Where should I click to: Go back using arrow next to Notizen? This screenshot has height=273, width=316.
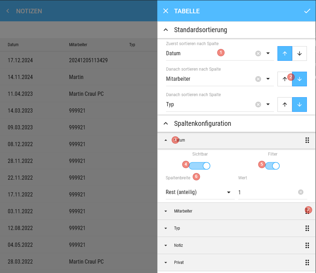tap(8, 11)
